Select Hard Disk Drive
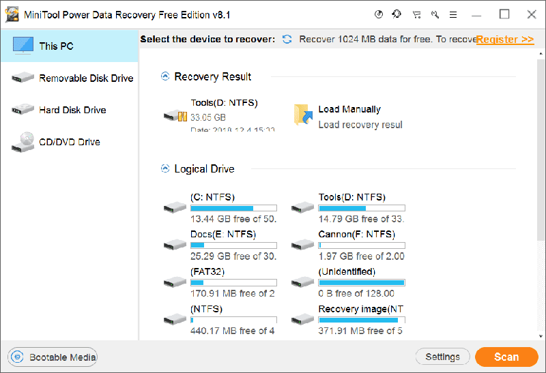 [x=70, y=110]
